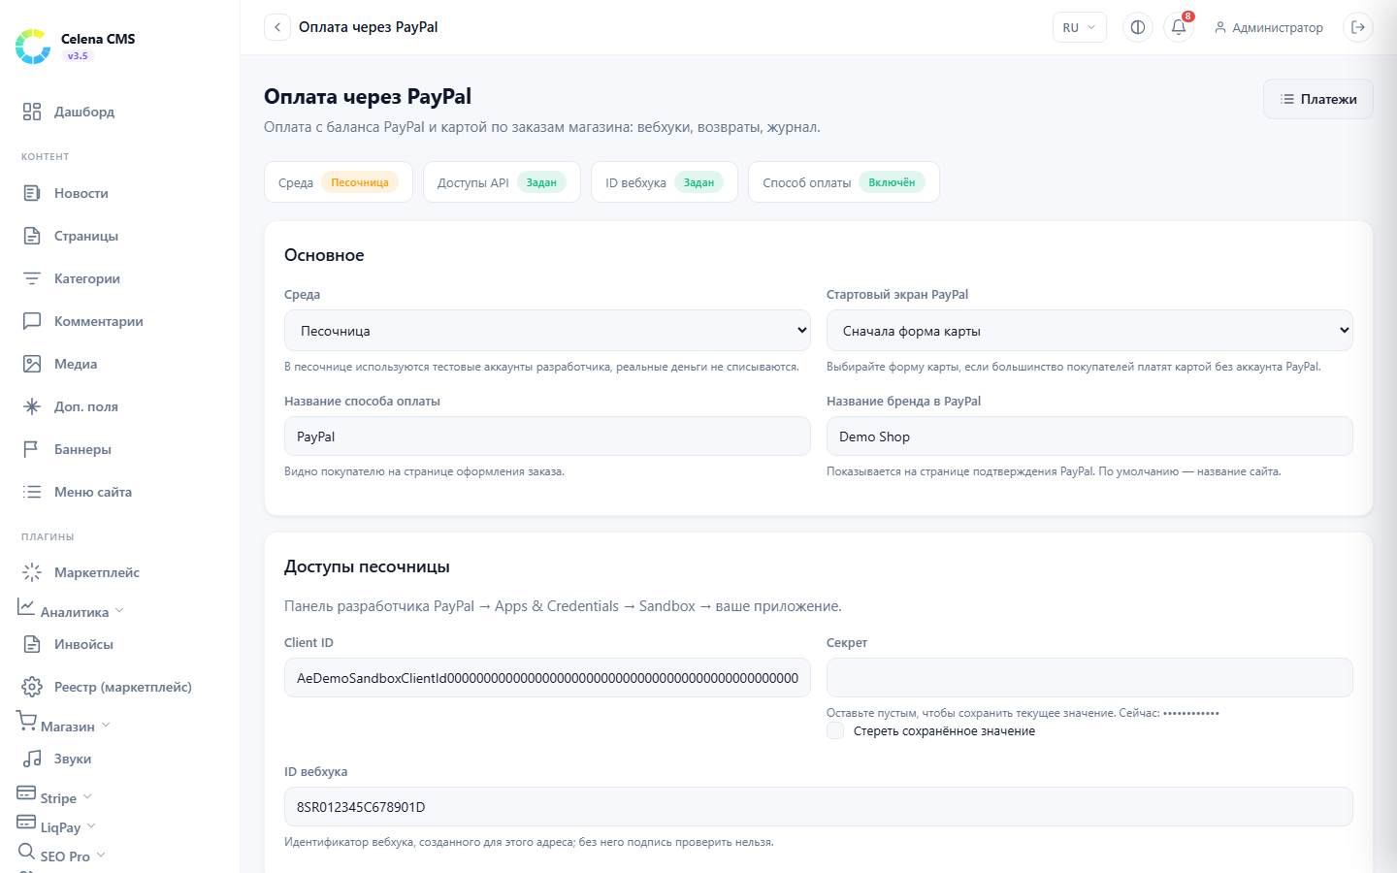The image size is (1397, 873).
Task: Click the Магазин shopping cart icon
Action: [26, 721]
